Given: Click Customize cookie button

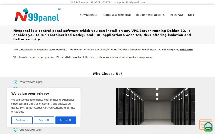Looking at the screenshot, I should point(22,120).
